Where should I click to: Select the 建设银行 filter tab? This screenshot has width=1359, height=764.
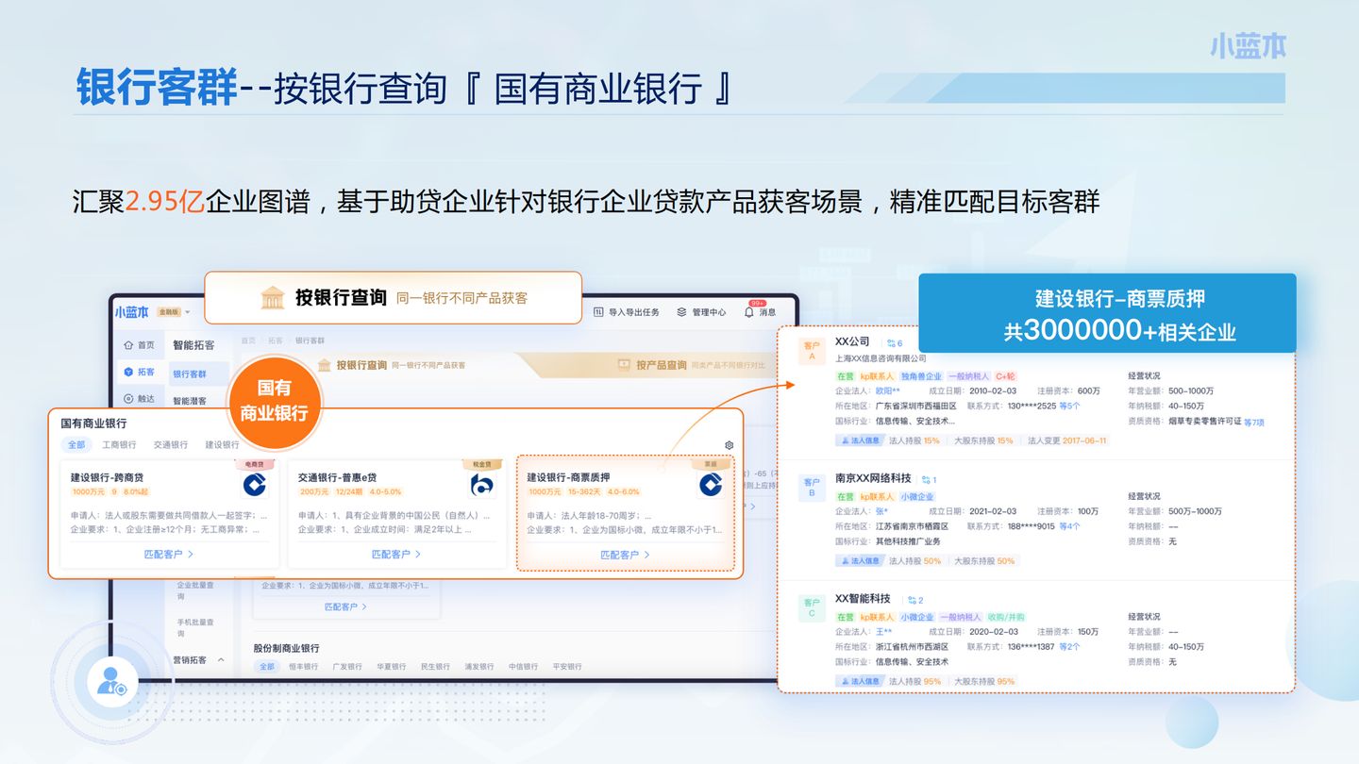pos(222,445)
